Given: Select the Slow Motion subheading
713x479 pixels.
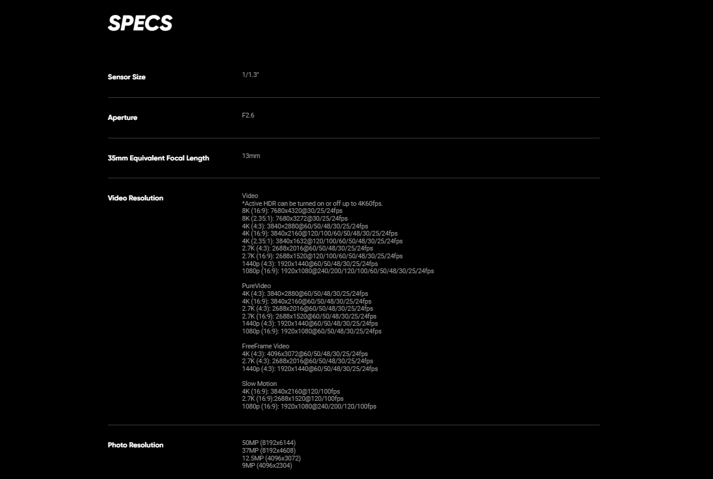Looking at the screenshot, I should (x=259, y=384).
